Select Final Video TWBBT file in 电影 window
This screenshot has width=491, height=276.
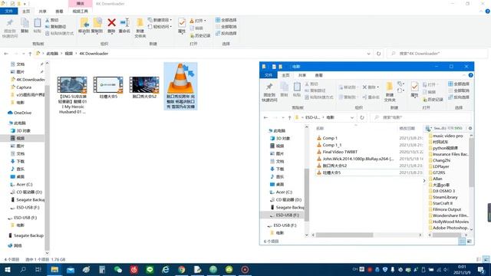[337, 152]
